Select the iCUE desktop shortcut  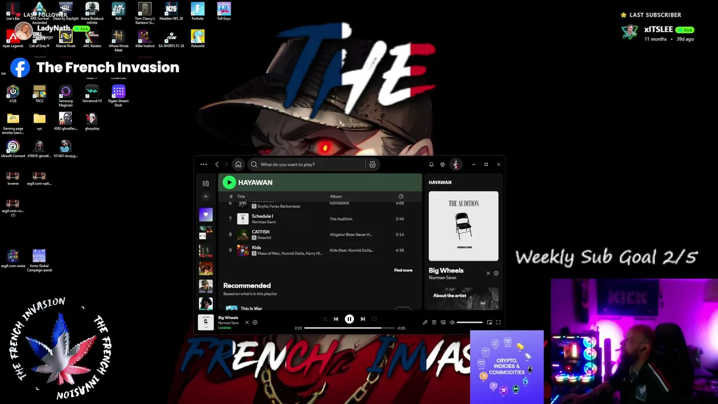[13, 94]
